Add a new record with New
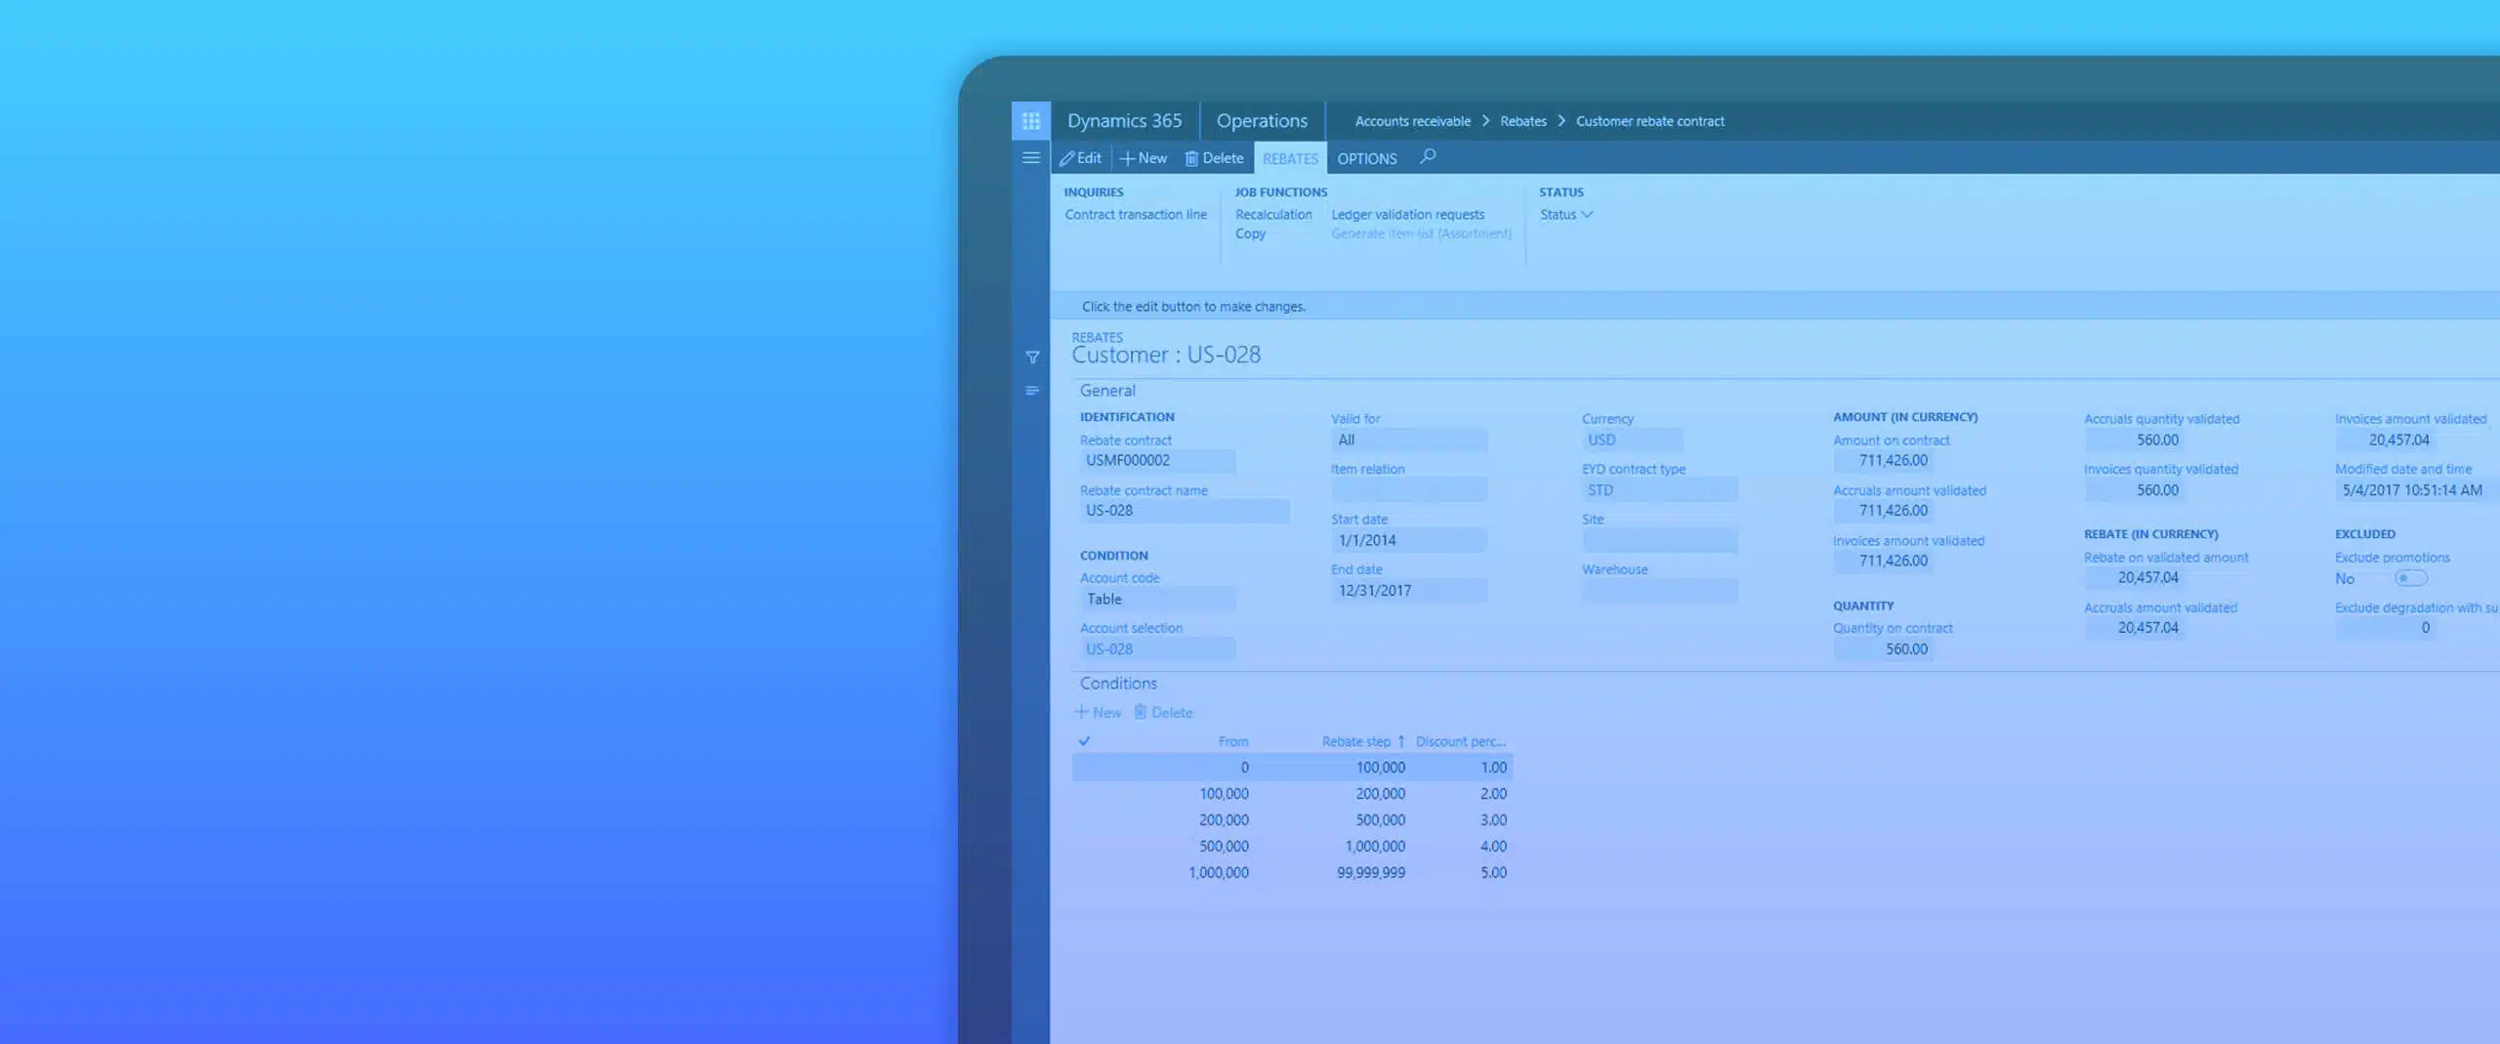Image resolution: width=2500 pixels, height=1044 pixels. tap(1144, 158)
